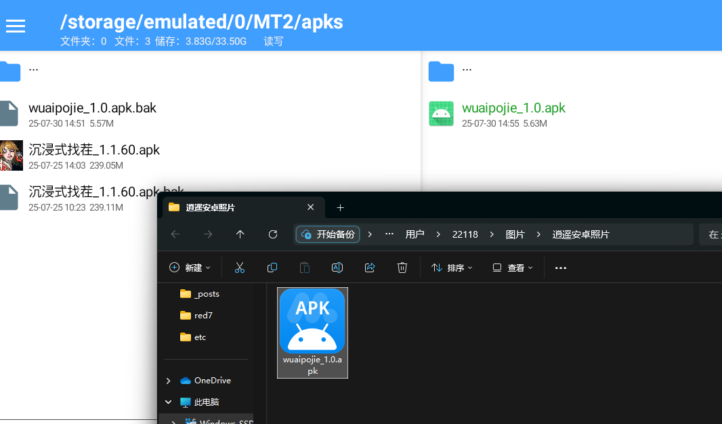This screenshot has height=424, width=722.
Task: Click the 开始备份 backup button
Action: 328,234
